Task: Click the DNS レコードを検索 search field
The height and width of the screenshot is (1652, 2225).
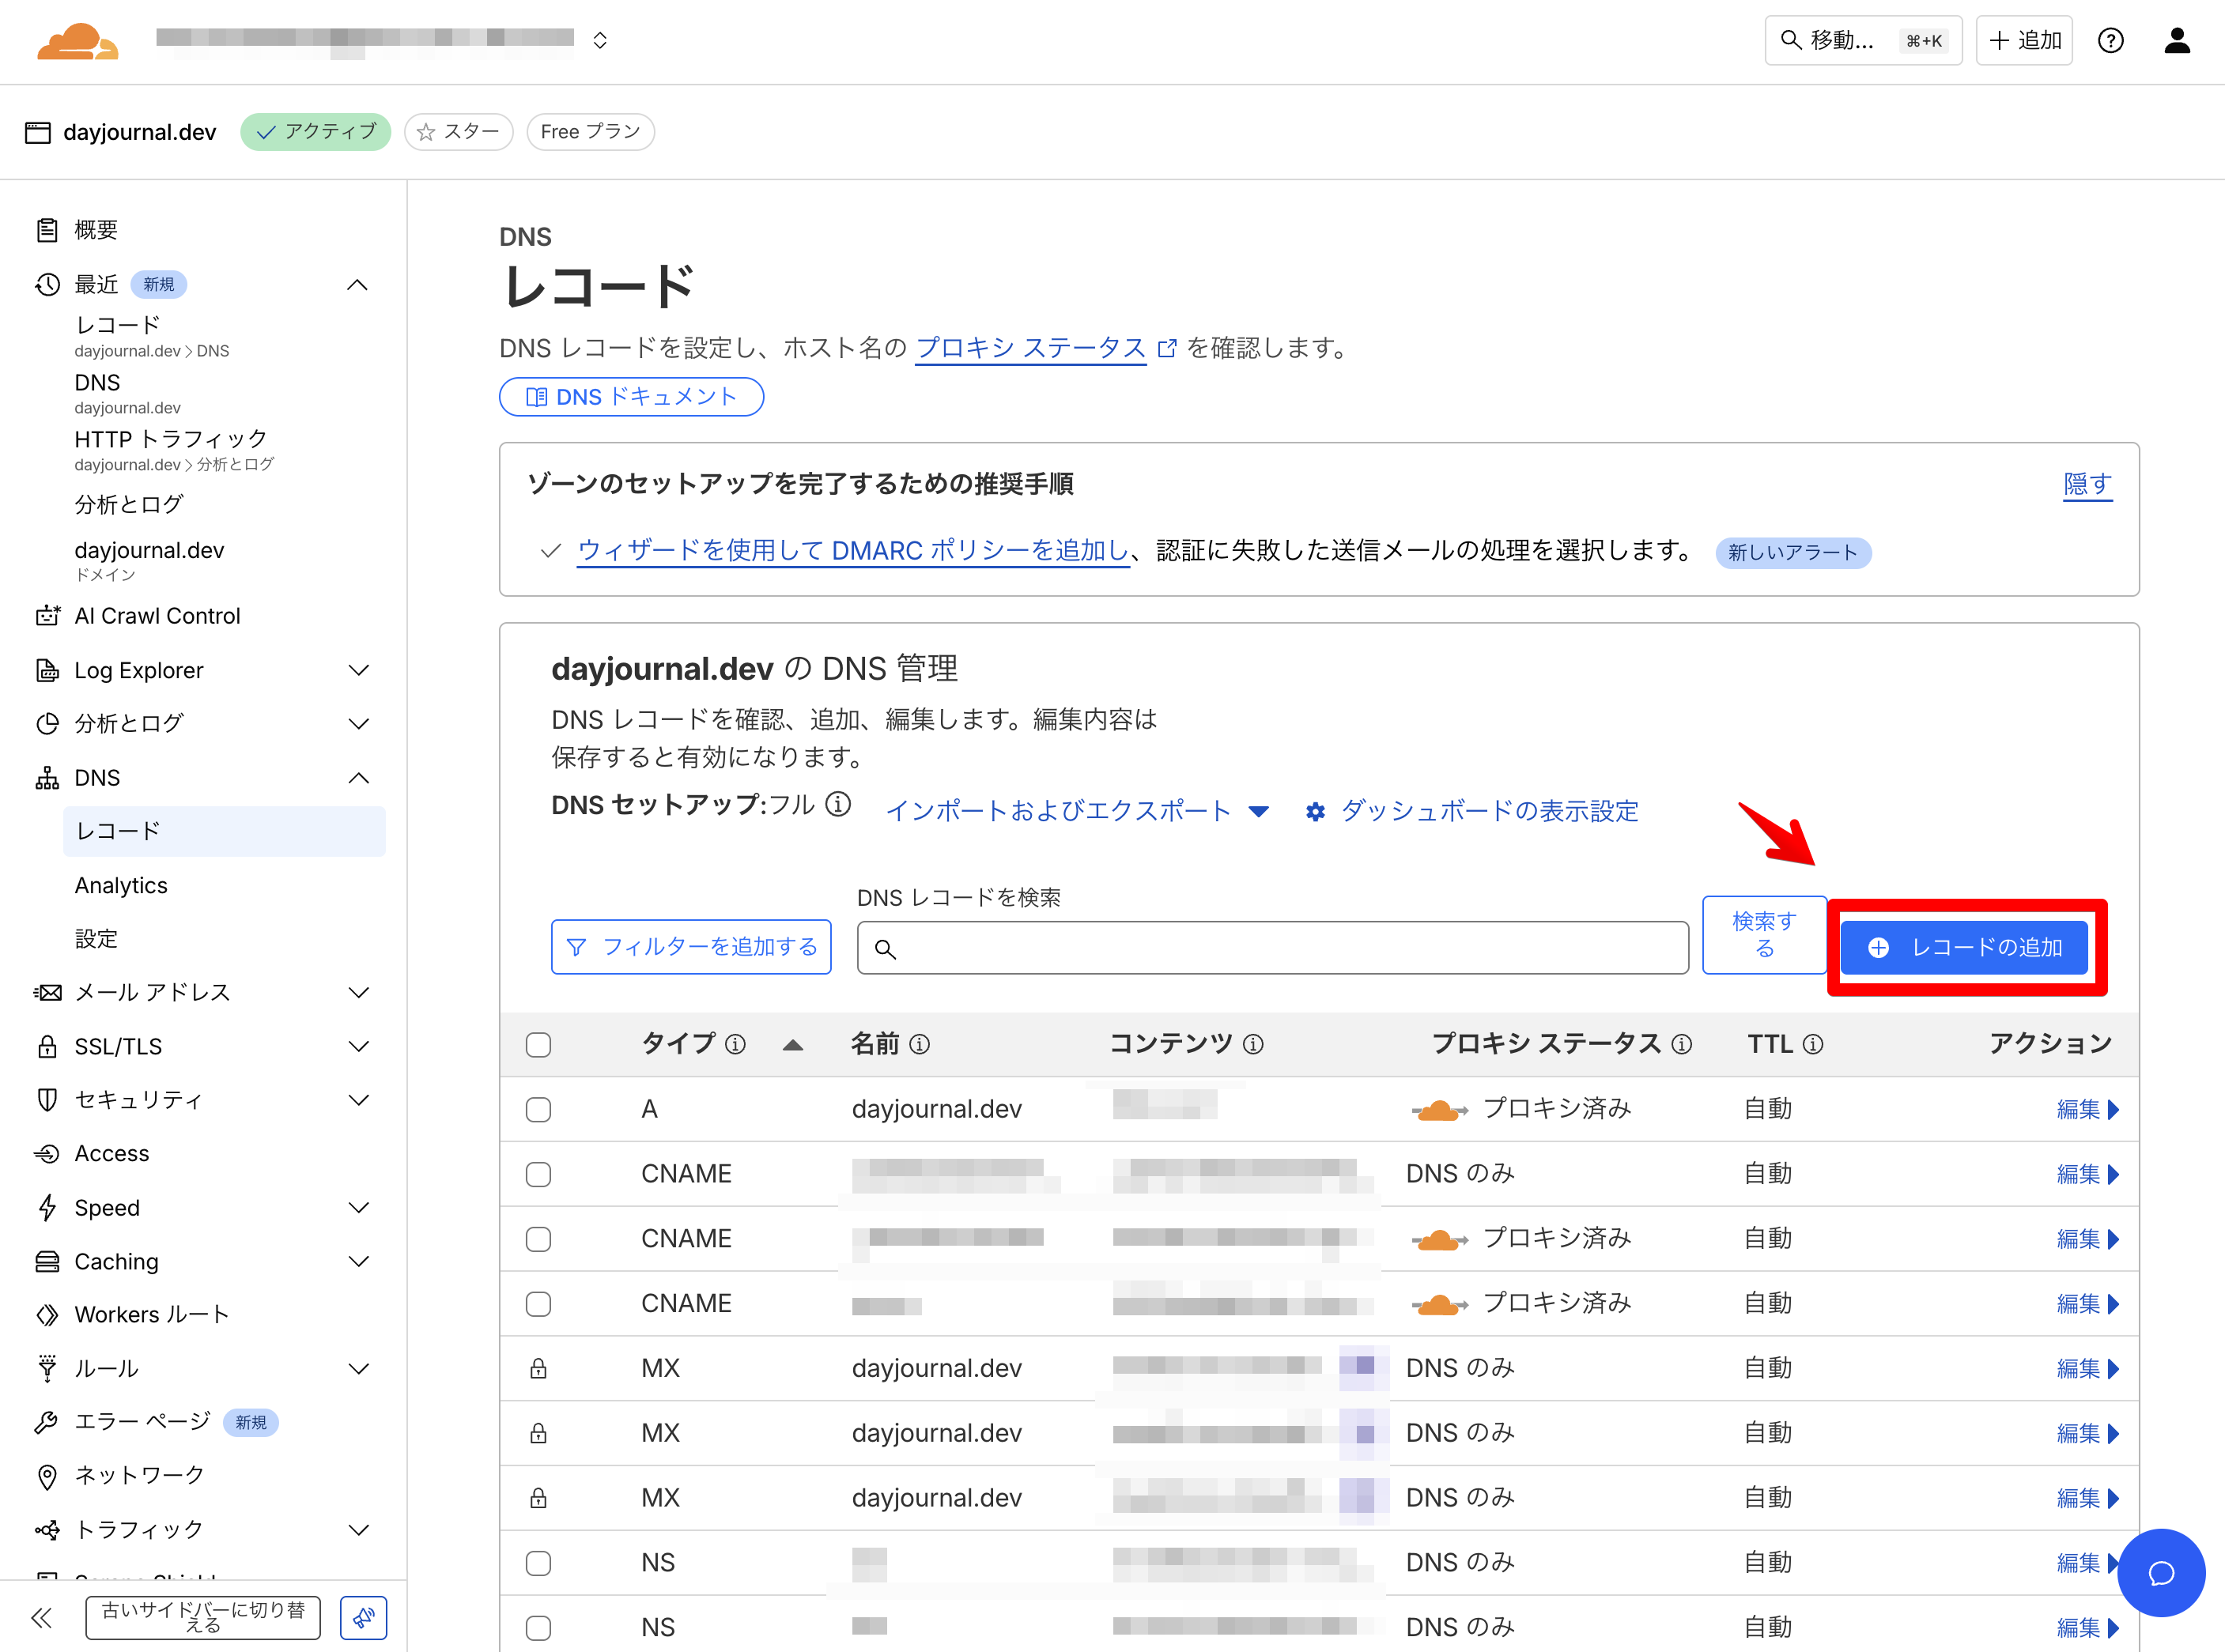Action: point(1272,948)
